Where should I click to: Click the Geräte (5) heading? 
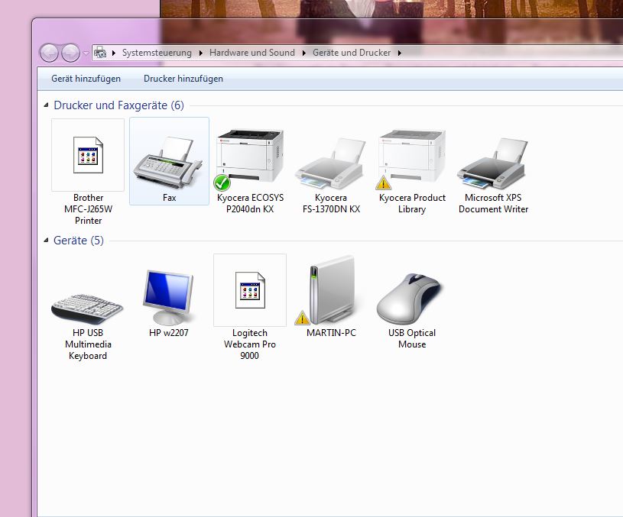[x=78, y=241]
